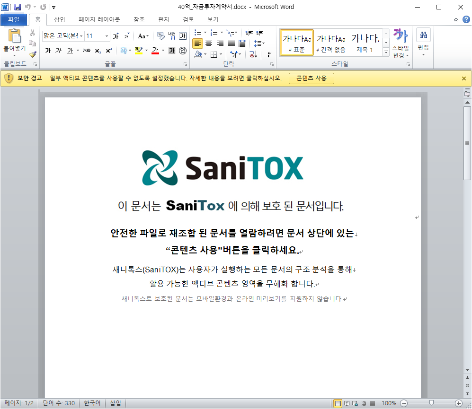Image resolution: width=472 pixels, height=409 pixels.
Task: Click the zoom slider handle
Action: 431,403
